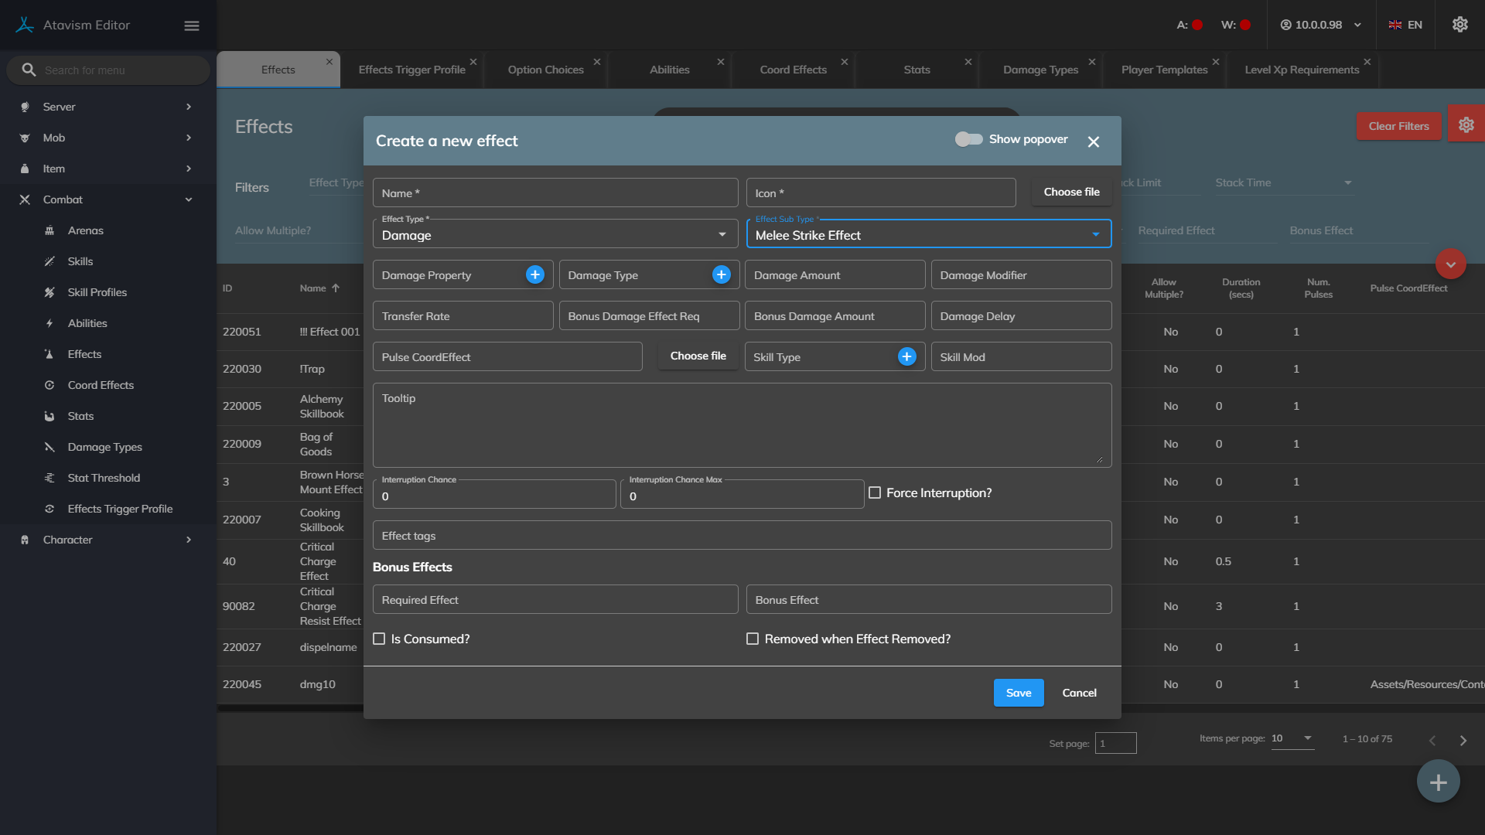1485x835 pixels.
Task: Click the plus icon beside Damage Type
Action: (x=721, y=274)
